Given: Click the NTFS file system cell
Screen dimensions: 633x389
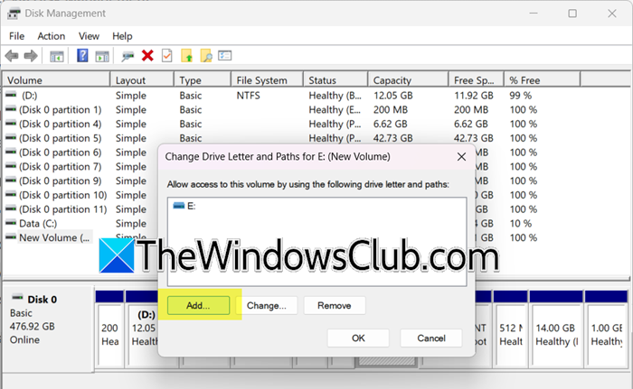Looking at the screenshot, I should (x=249, y=96).
